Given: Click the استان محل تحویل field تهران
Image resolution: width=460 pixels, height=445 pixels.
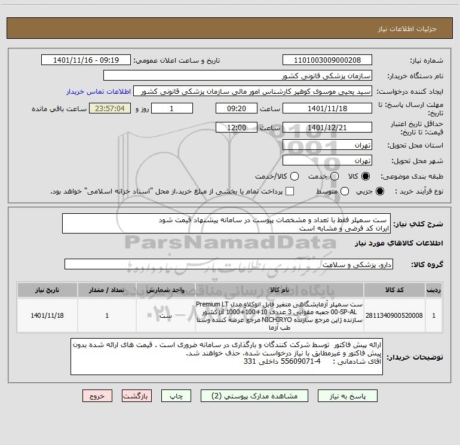Looking at the screenshot, I should (327, 145).
